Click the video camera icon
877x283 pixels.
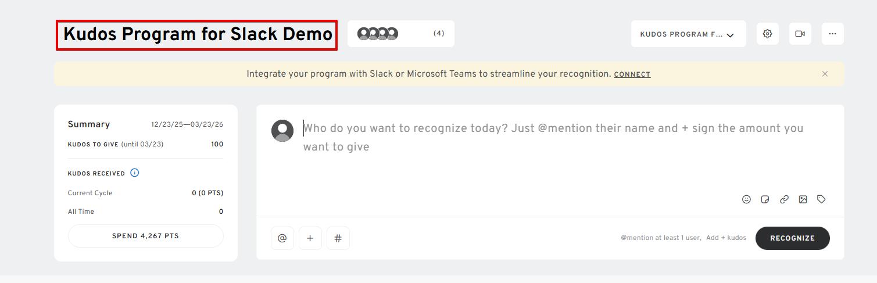point(800,34)
